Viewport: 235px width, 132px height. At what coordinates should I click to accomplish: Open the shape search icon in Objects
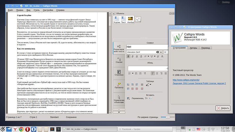(138, 19)
